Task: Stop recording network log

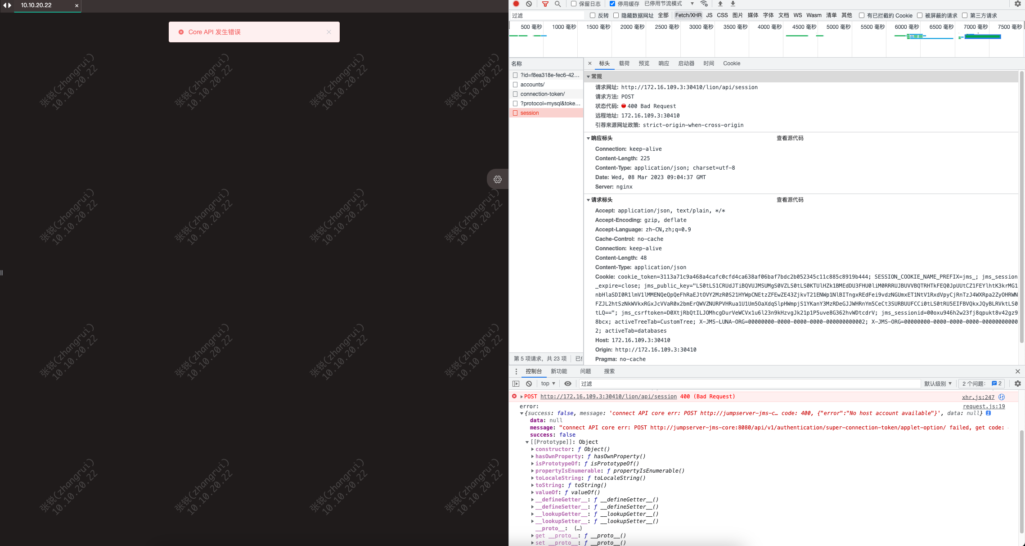Action: [516, 4]
